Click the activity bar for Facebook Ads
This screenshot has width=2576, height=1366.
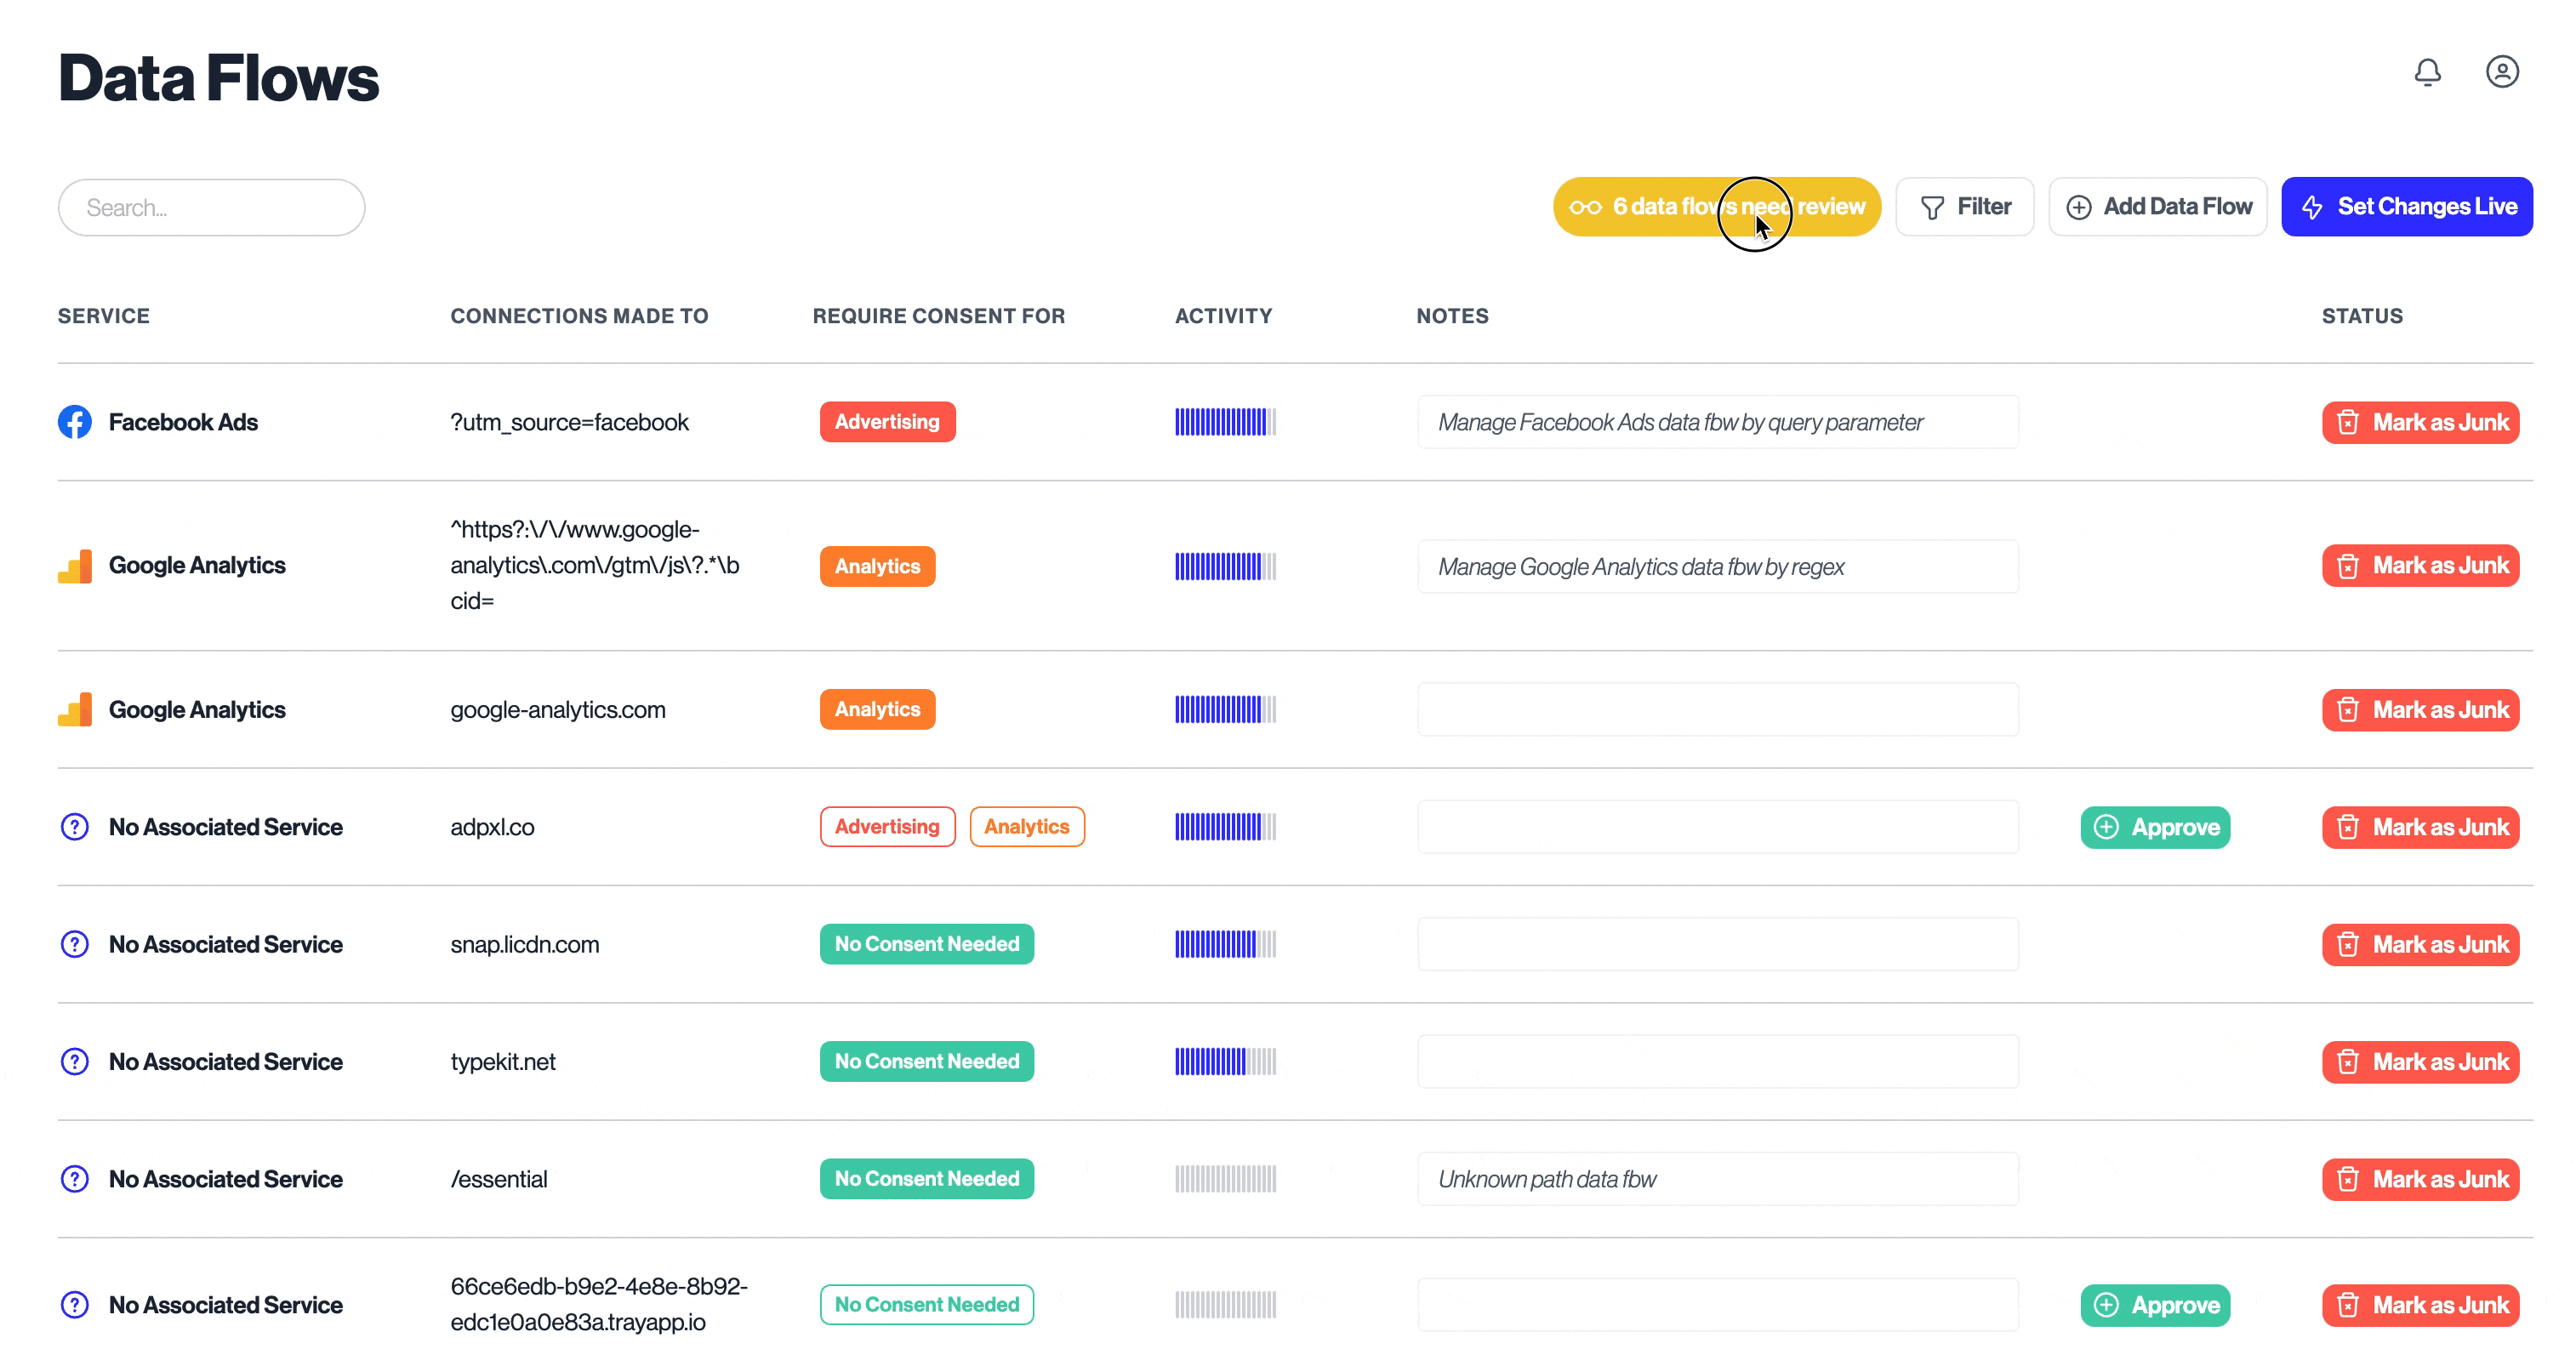[1225, 422]
